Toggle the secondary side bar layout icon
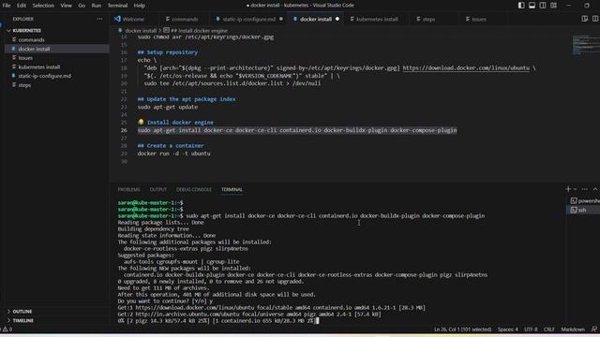 click(543, 6)
